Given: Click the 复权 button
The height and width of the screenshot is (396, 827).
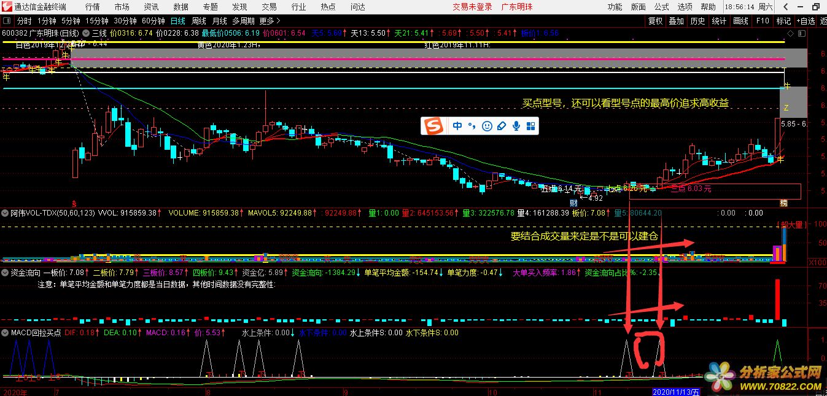Looking at the screenshot, I should pyautogui.click(x=656, y=21).
